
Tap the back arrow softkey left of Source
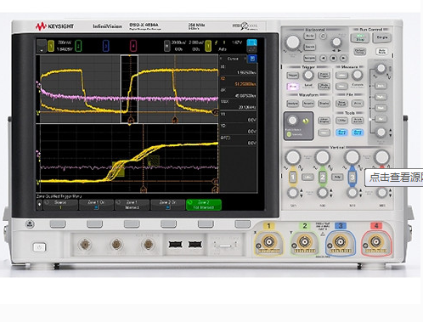click(39, 205)
